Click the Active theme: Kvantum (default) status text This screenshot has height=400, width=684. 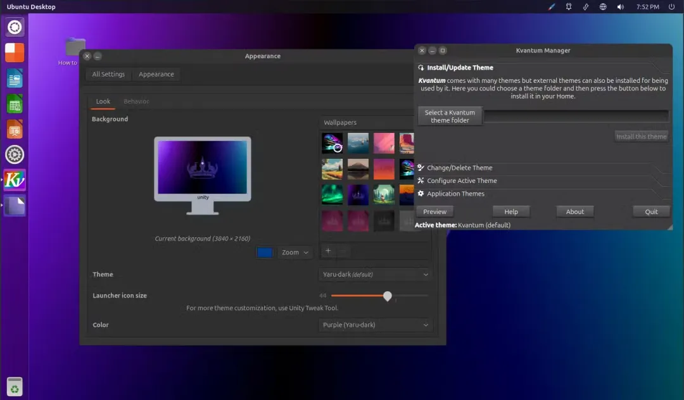tap(462, 225)
